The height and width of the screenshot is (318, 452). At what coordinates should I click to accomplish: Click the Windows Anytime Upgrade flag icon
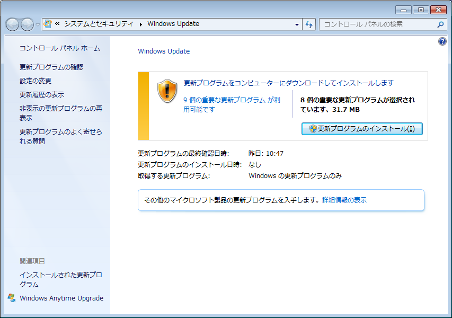click(12, 298)
